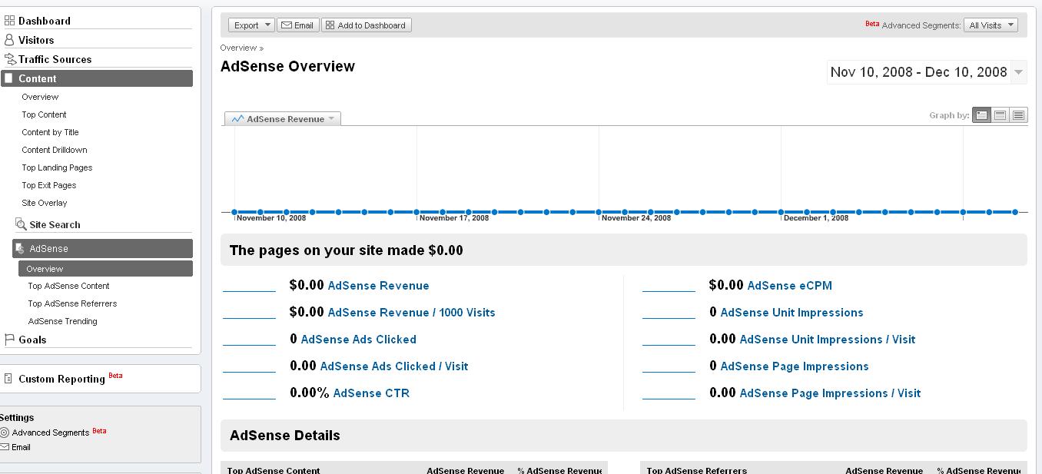This screenshot has height=474, width=1042.
Task: Open AdSense Trending report
Action: (62, 321)
